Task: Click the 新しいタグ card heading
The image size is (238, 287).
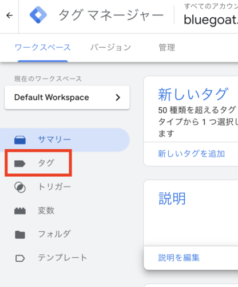Action: (193, 94)
